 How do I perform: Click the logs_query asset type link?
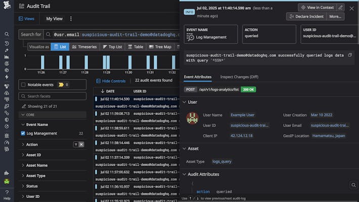pos(221,161)
